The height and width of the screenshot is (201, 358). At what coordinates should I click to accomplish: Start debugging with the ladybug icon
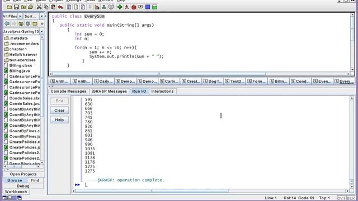134,7
